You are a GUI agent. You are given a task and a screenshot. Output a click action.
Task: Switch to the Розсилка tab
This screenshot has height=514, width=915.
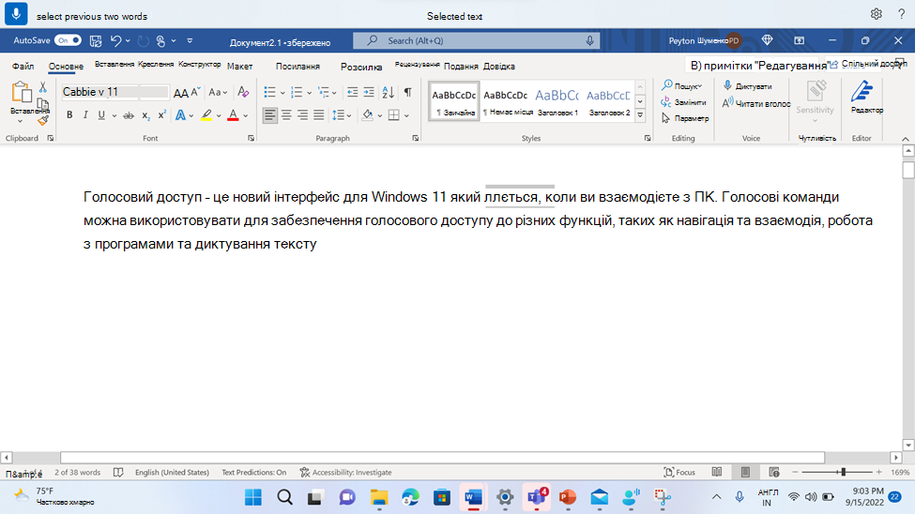pos(361,67)
